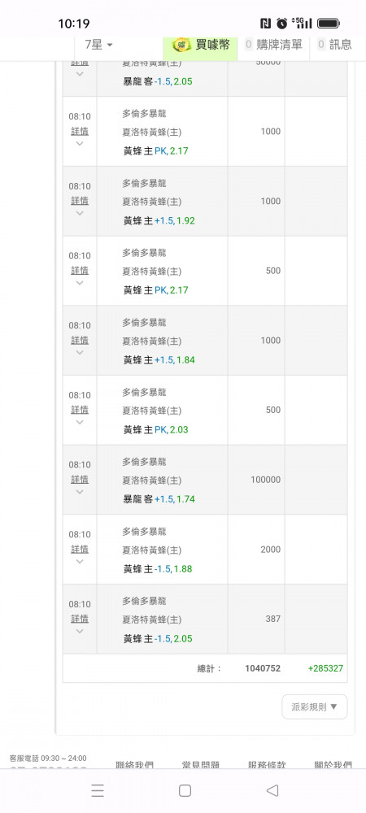This screenshot has width=366, height=813.
Task: Open the 訊息 tab
Action: [x=335, y=45]
